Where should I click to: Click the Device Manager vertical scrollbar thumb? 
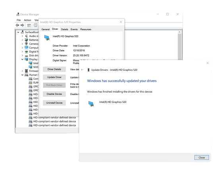point(180,47)
